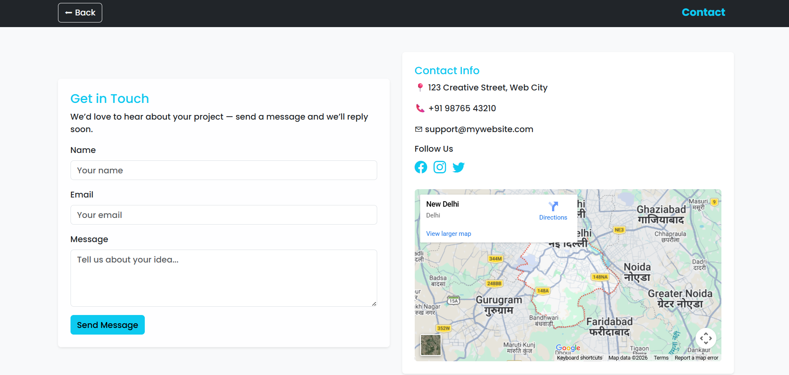Open map Keyboard shortcuts

pos(579,358)
